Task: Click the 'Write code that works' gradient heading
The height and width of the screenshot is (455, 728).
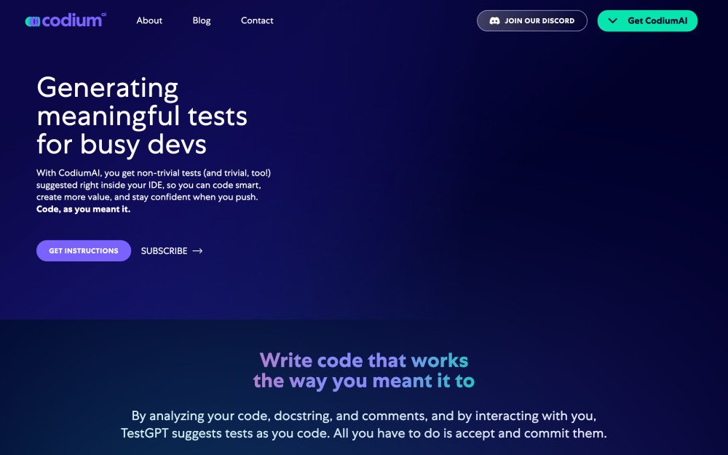Action: [364, 360]
